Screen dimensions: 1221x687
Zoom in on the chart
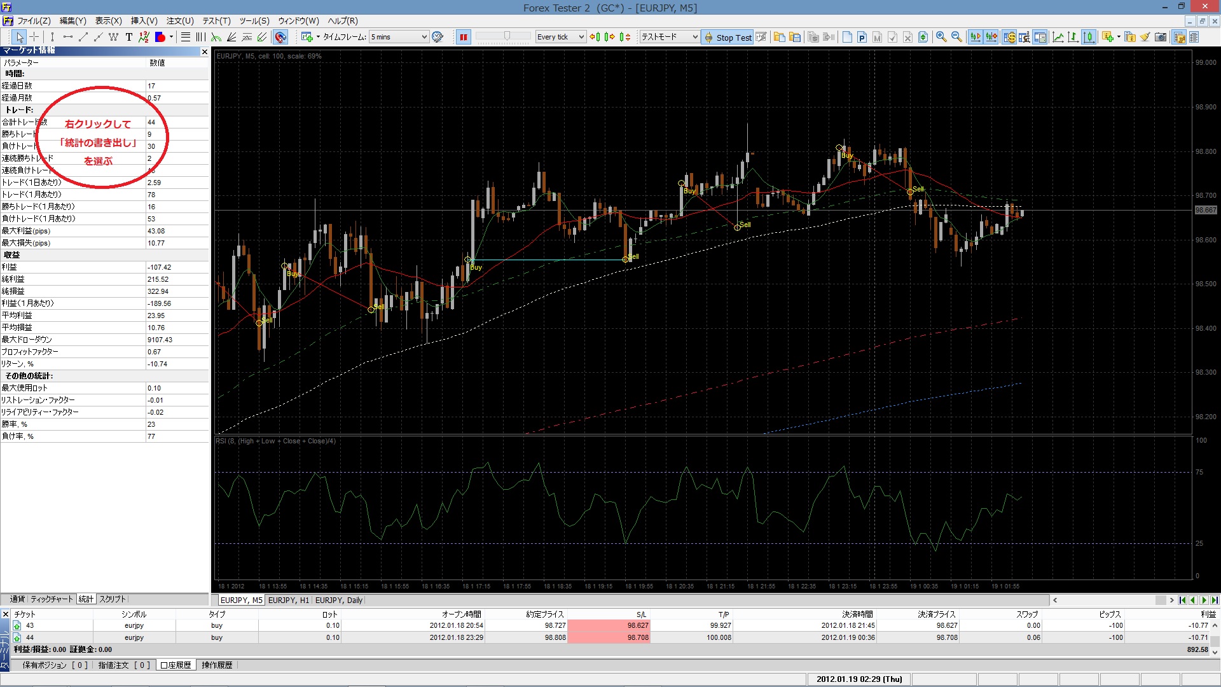point(941,37)
